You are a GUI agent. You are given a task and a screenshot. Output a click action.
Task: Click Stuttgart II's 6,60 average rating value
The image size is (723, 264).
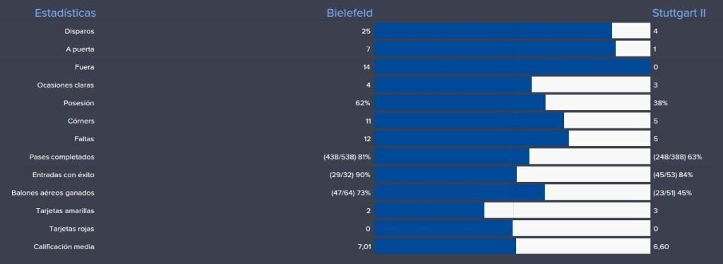[661, 247]
